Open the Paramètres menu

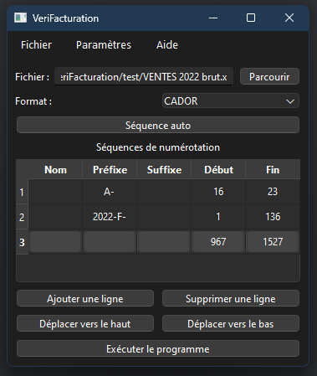click(x=104, y=45)
